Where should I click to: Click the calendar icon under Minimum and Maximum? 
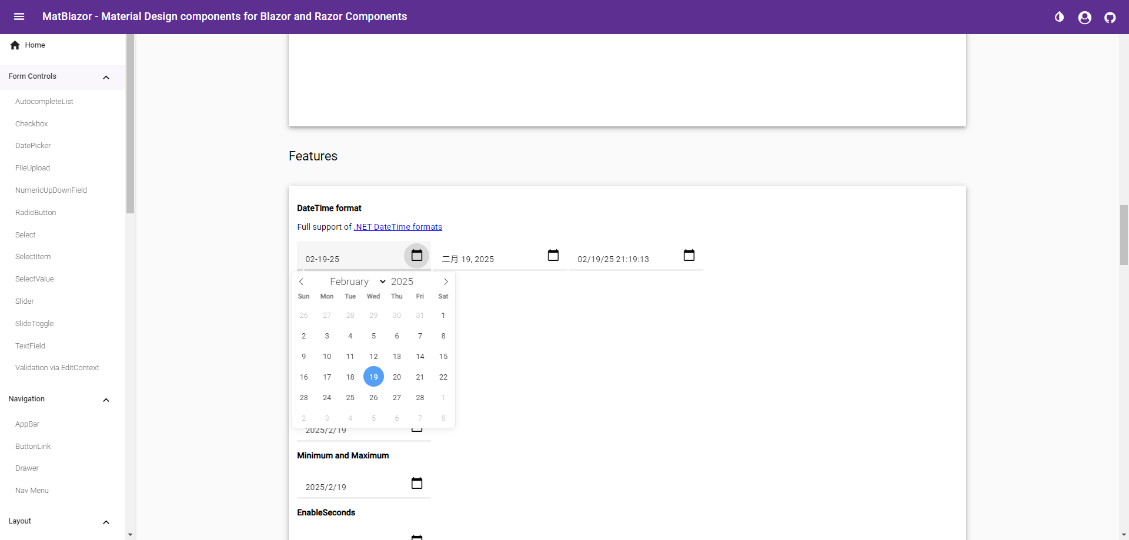417,482
